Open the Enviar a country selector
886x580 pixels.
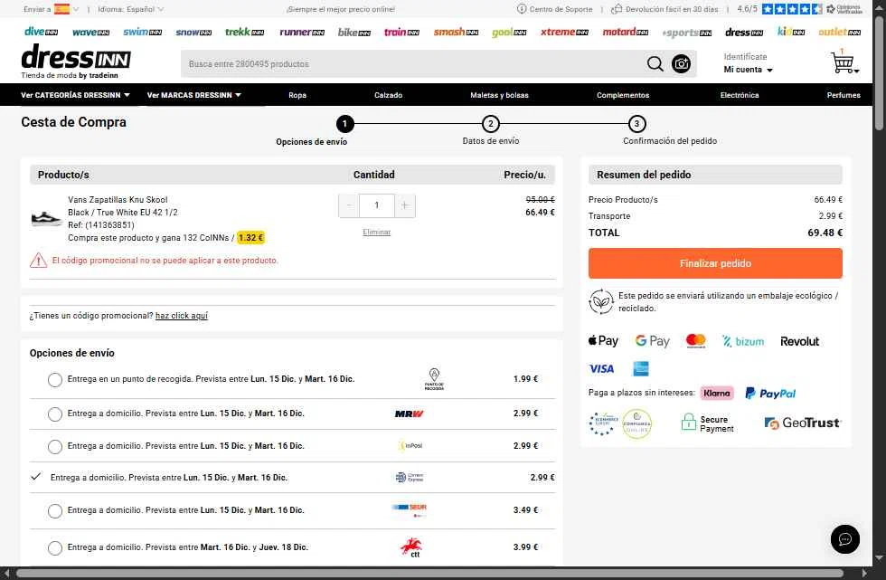pos(51,9)
